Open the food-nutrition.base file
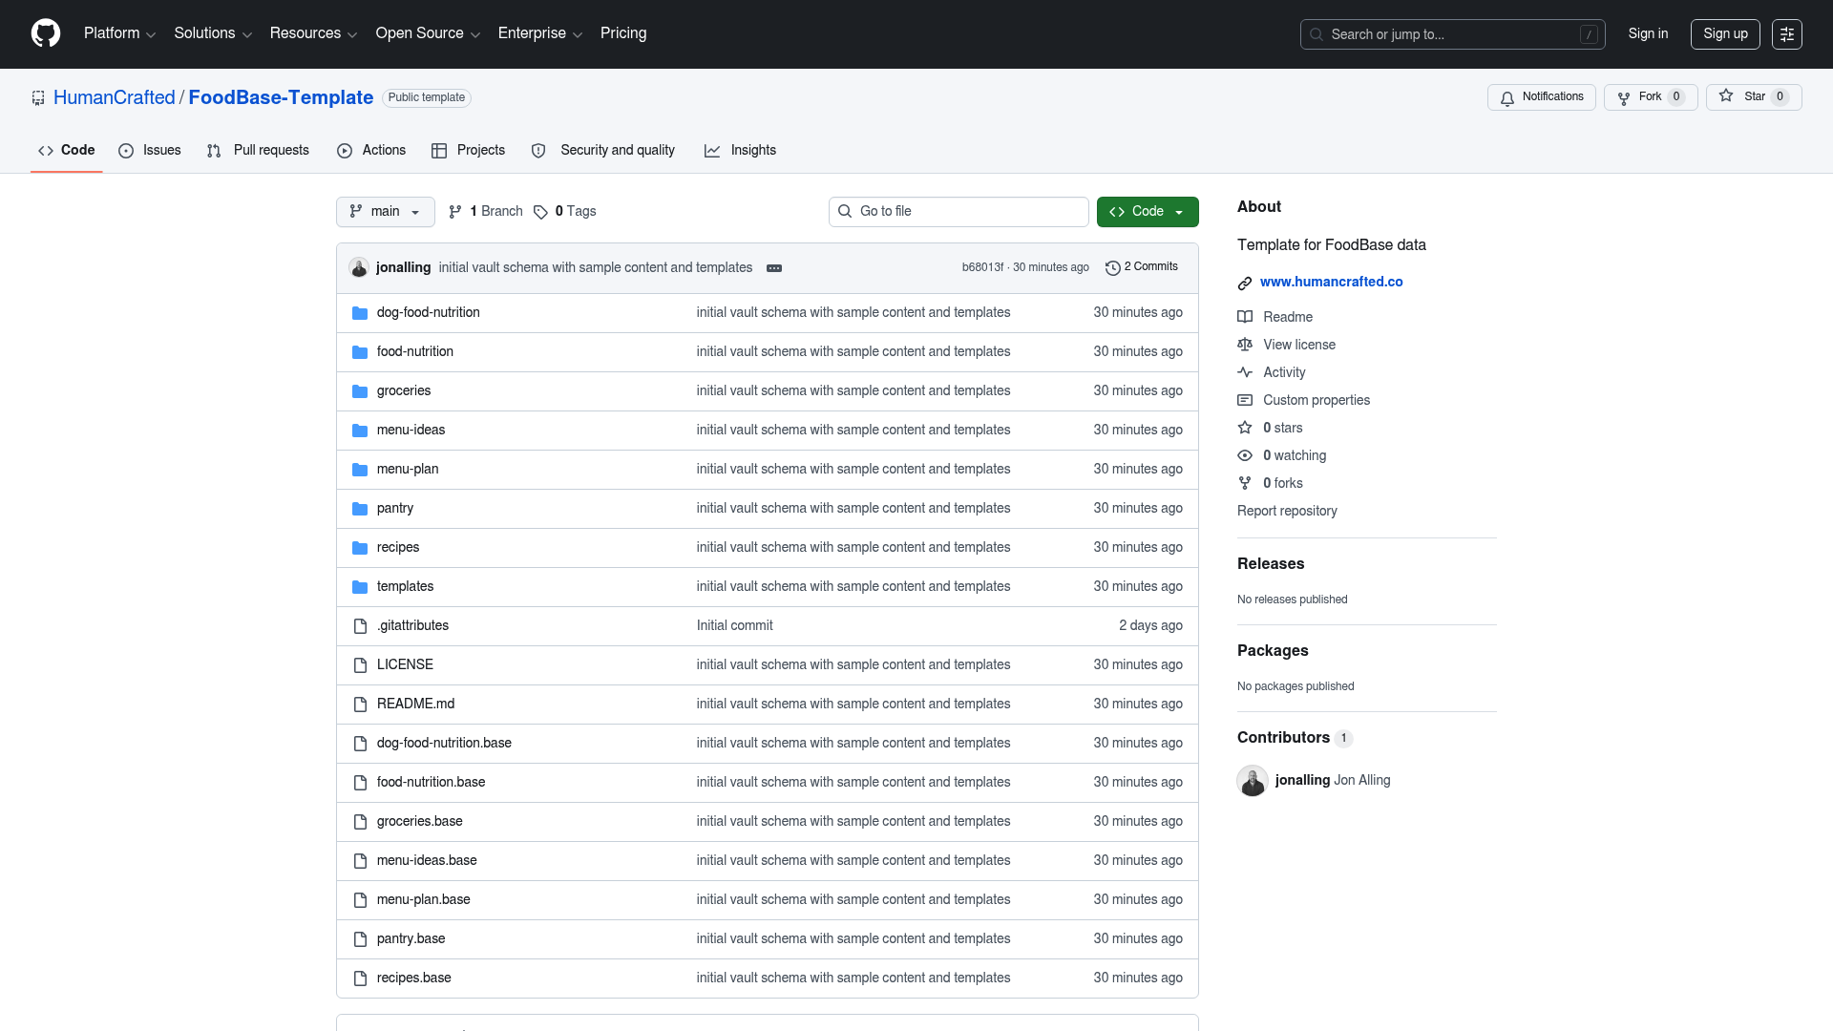The height and width of the screenshot is (1031, 1833). 431,783
